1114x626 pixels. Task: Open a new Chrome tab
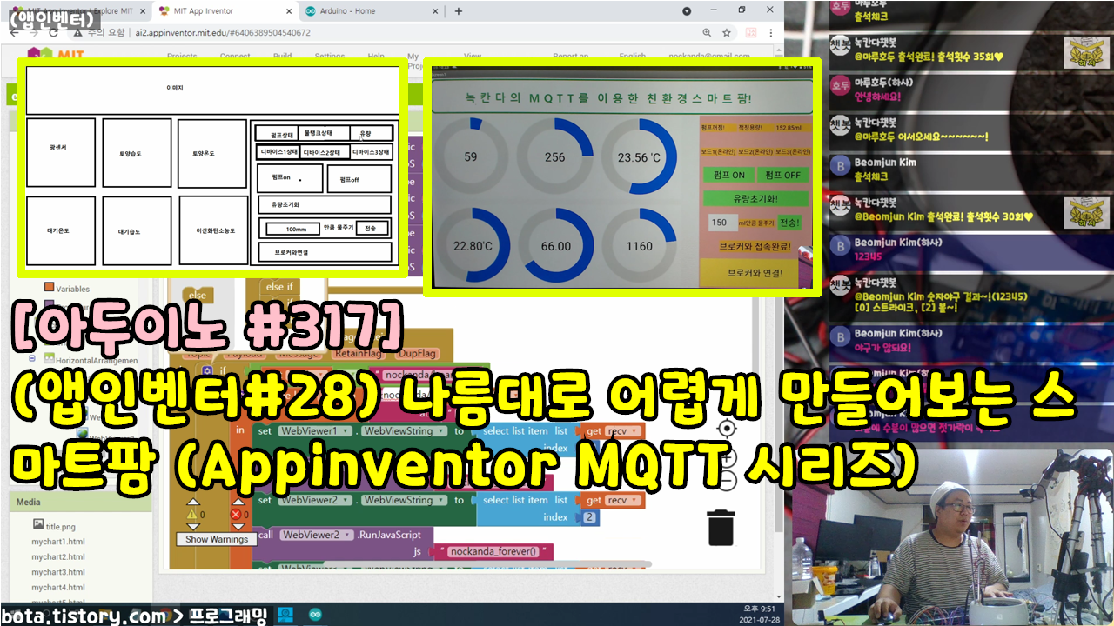(459, 11)
